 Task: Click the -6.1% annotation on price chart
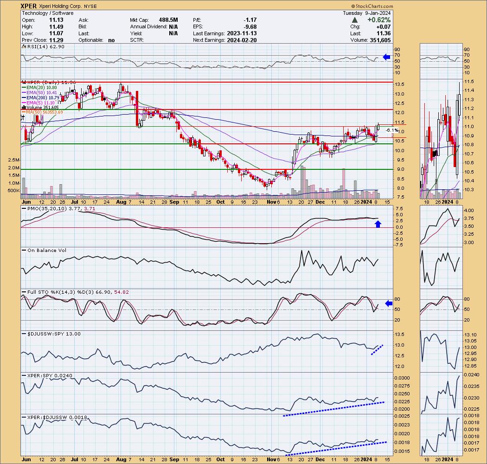(x=391, y=130)
